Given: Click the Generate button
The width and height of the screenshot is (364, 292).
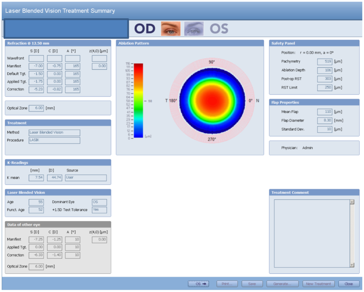Looking at the screenshot, I should point(282,284).
